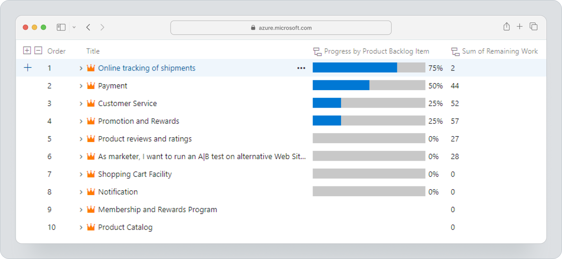Open the share icon in the browser toolbar
Screen dimensions: 562x259
coord(506,27)
